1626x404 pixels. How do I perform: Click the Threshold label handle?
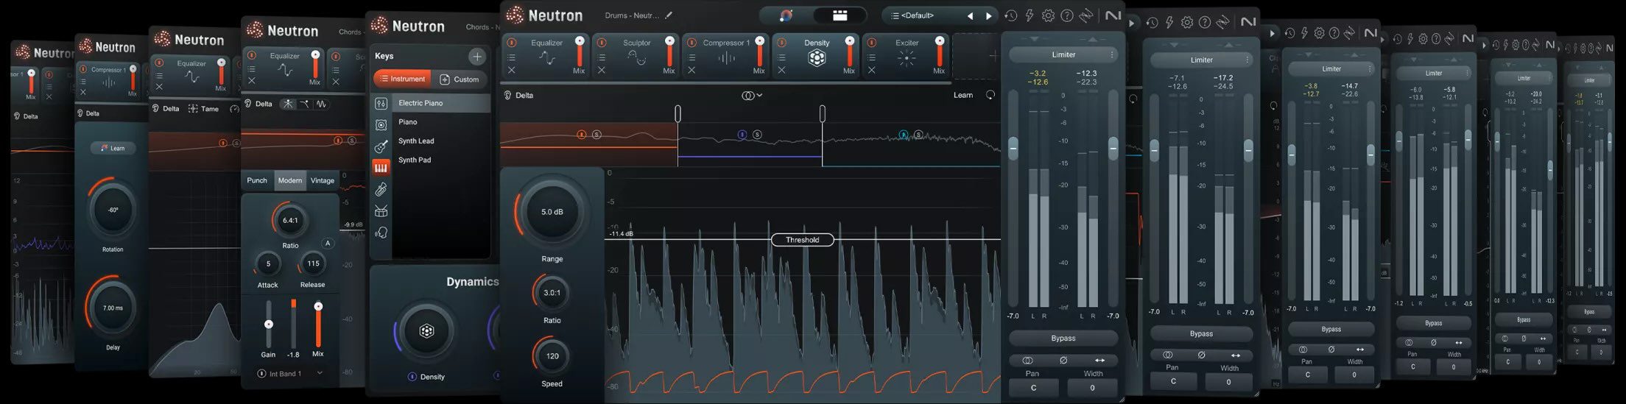pos(802,239)
